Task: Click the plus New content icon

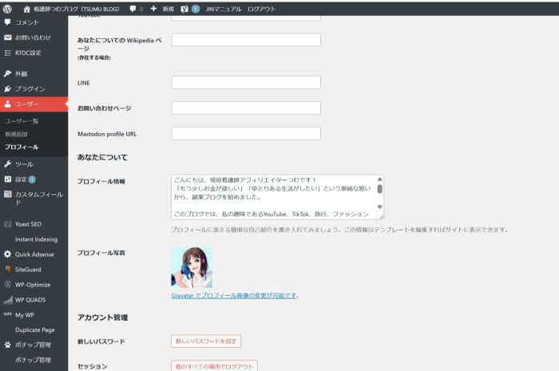Action: (153, 9)
